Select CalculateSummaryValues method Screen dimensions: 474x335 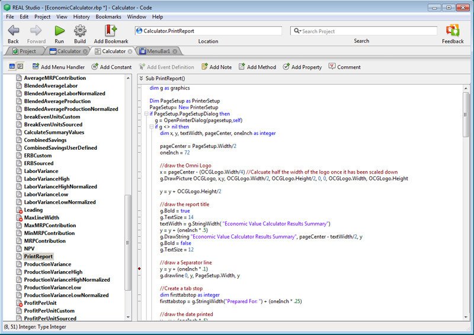pyautogui.click(x=54, y=133)
